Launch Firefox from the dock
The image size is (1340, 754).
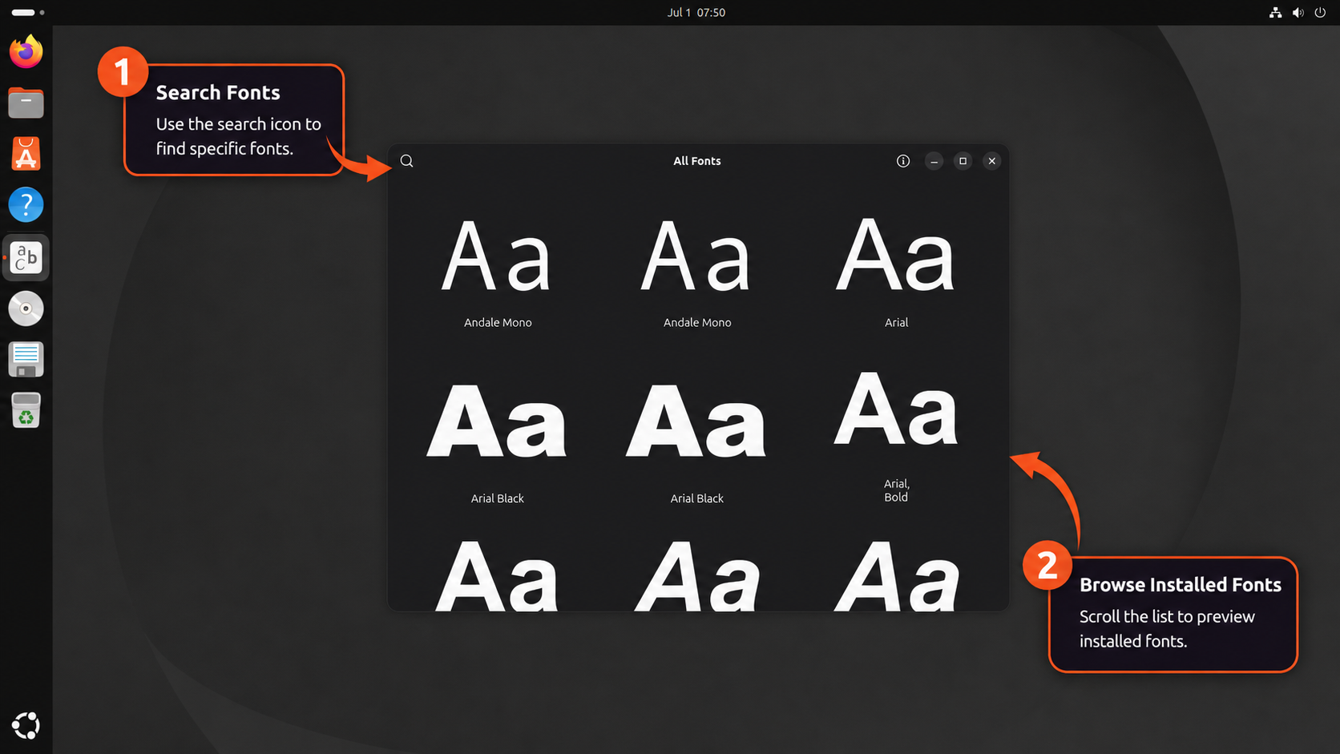[26, 52]
